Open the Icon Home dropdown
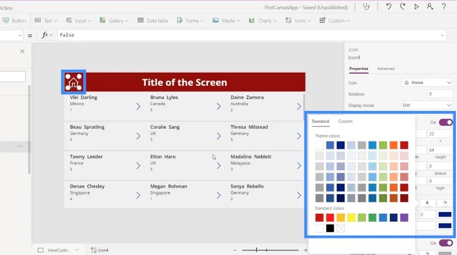Image resolution: width=457 pixels, height=255 pixels. coord(427,82)
